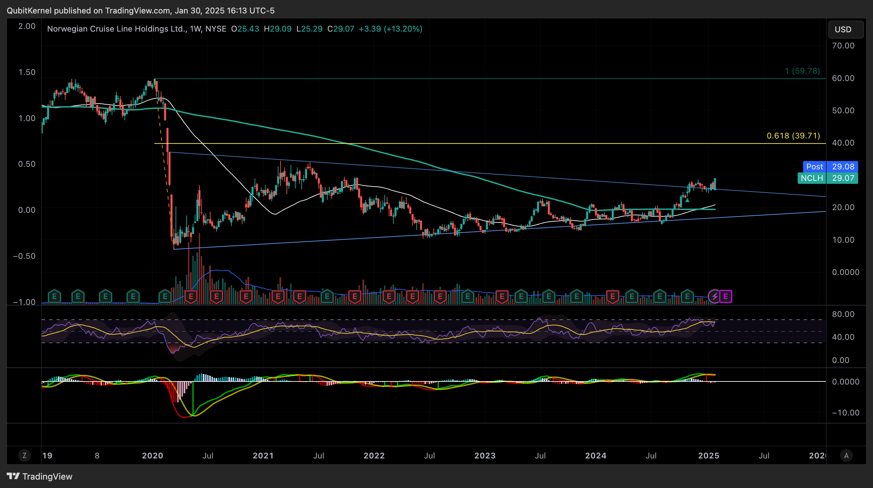Click the only red earnings marker in 2023
The width and height of the screenshot is (873, 488).
coord(502,297)
